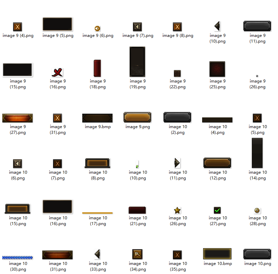The image size is (278, 274).
Task: Select the red vertical bar image 9 (18).png
Action: pyautogui.click(x=97, y=68)
